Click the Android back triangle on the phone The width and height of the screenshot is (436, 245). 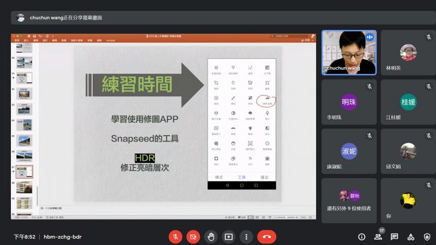pos(227,185)
